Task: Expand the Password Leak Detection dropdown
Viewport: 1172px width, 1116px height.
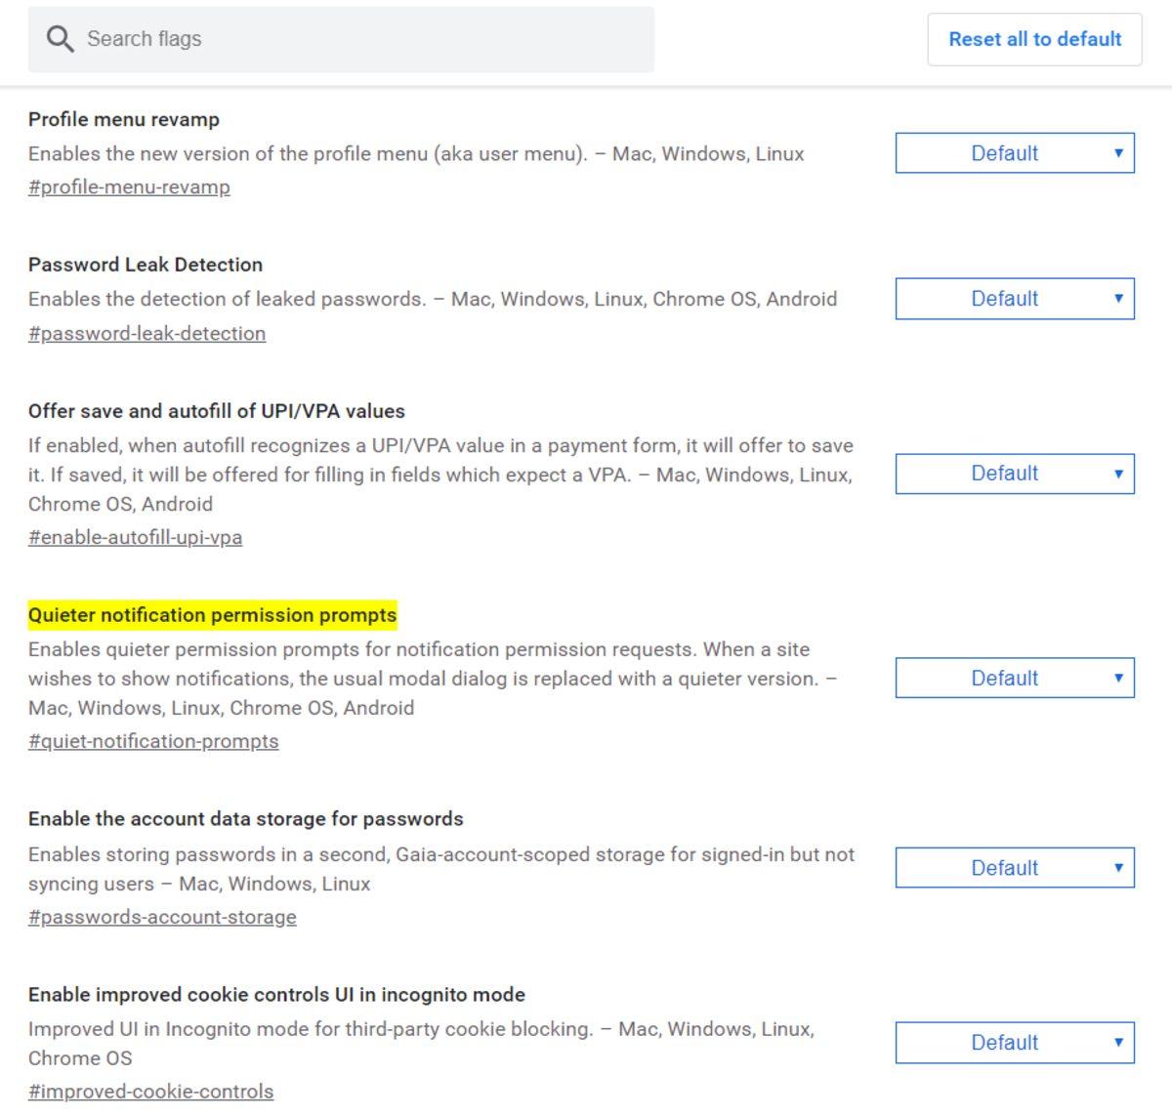Action: click(x=1014, y=299)
